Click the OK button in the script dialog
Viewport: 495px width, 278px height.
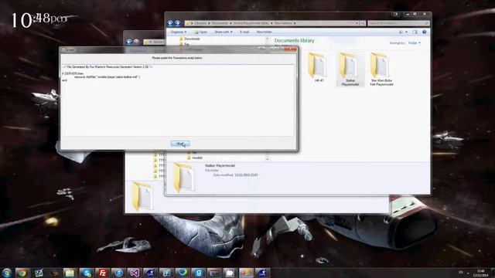180,144
